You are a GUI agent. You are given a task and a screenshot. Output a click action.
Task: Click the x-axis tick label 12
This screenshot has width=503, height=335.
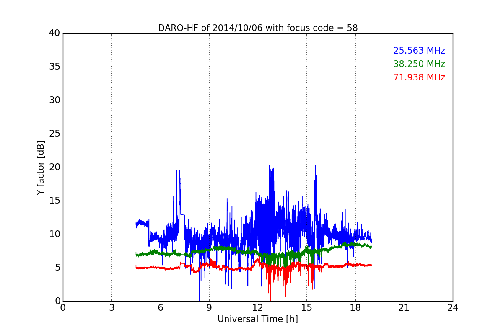[x=258, y=308]
